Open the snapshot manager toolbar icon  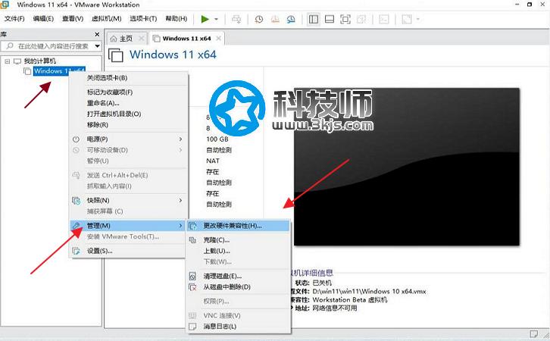[291, 19]
